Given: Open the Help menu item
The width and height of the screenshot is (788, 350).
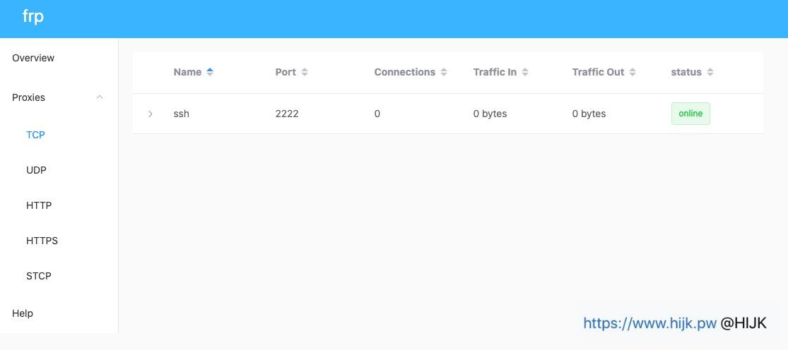Looking at the screenshot, I should click(23, 313).
